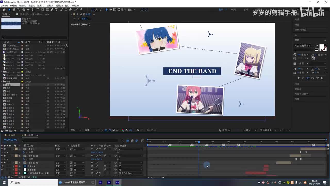Image resolution: width=330 pixels, height=186 pixels.
Task: Collapse layer 1 with its twirl arrow
Action: (13, 149)
